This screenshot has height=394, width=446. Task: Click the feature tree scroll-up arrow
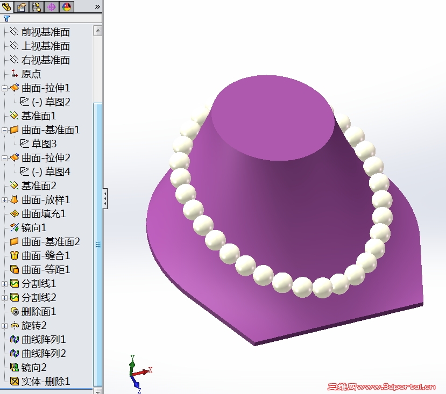click(x=97, y=31)
